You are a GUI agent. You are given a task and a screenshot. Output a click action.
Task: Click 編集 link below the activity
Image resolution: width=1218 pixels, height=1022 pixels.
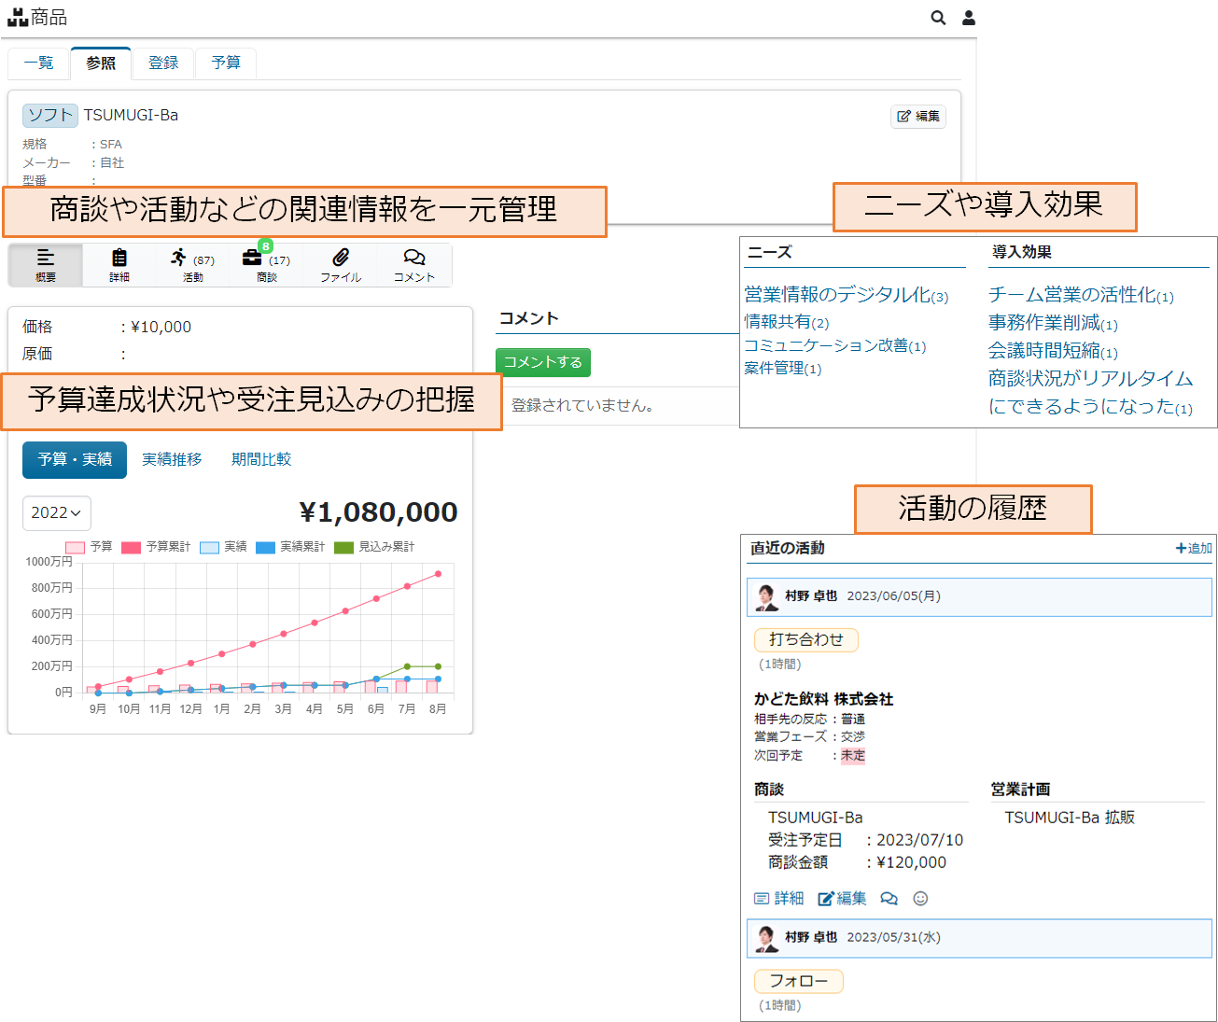click(842, 899)
